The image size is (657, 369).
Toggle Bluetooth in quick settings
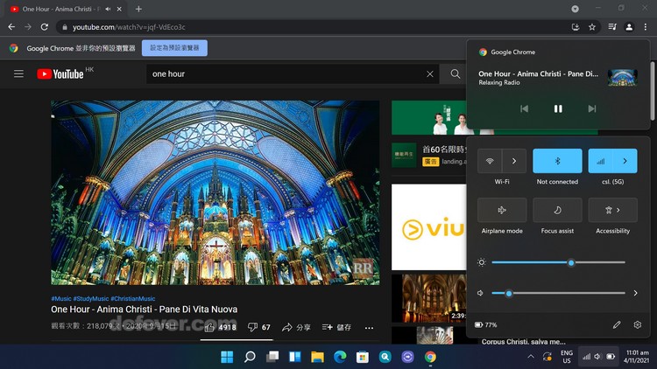coord(557,161)
